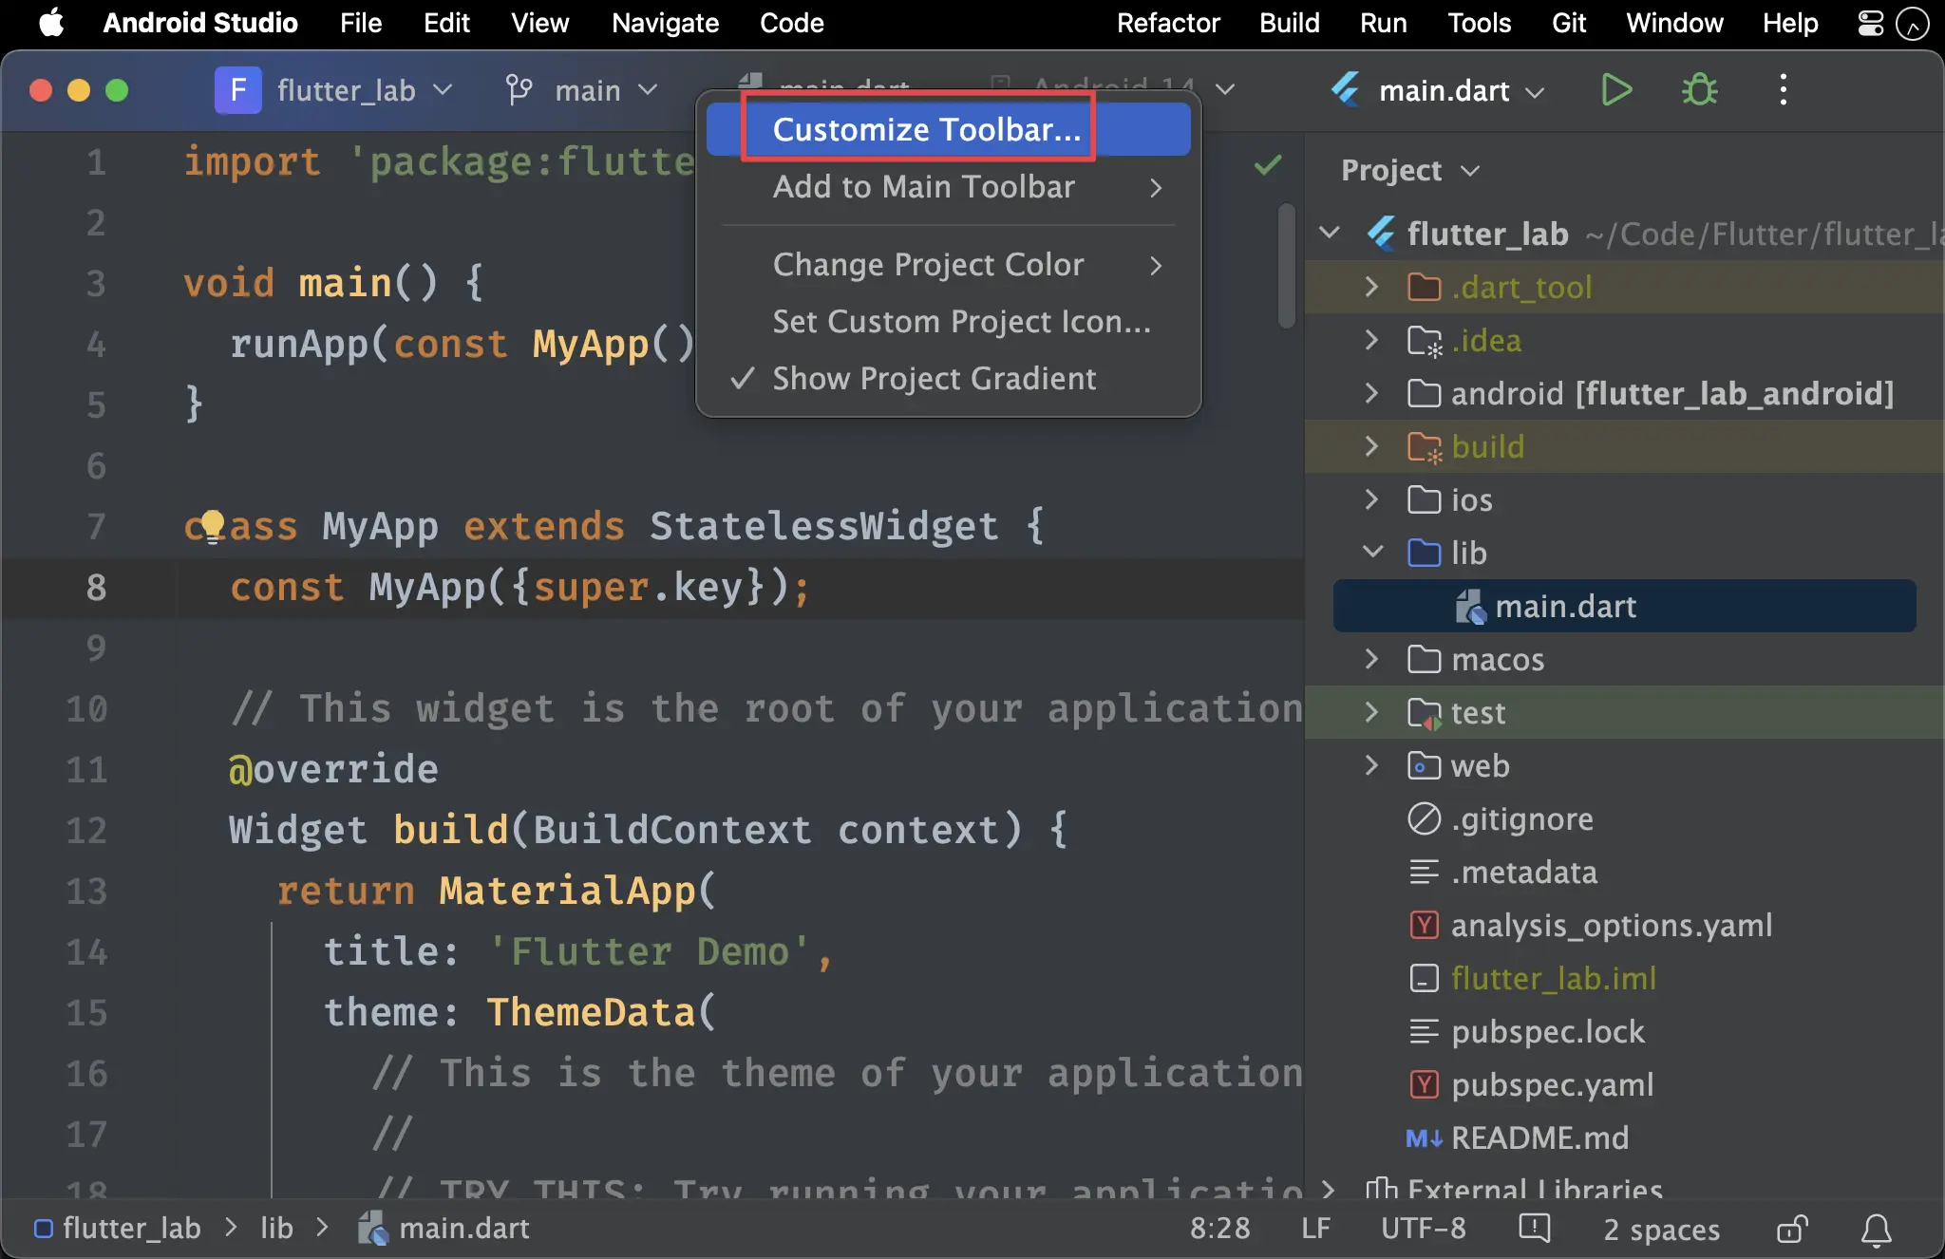Collapse the flutter_lab root project node
Viewport: 1945px width, 1259px height.
(x=1330, y=233)
